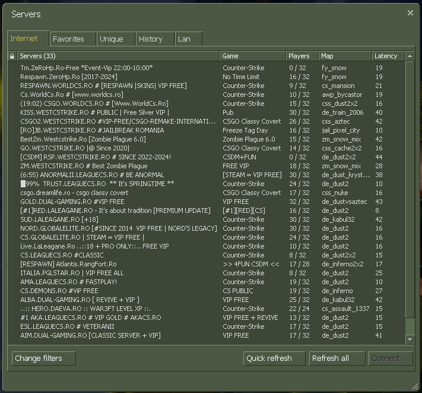The height and width of the screenshot is (393, 422).
Task: Switch to the History tab
Action: 155,39
